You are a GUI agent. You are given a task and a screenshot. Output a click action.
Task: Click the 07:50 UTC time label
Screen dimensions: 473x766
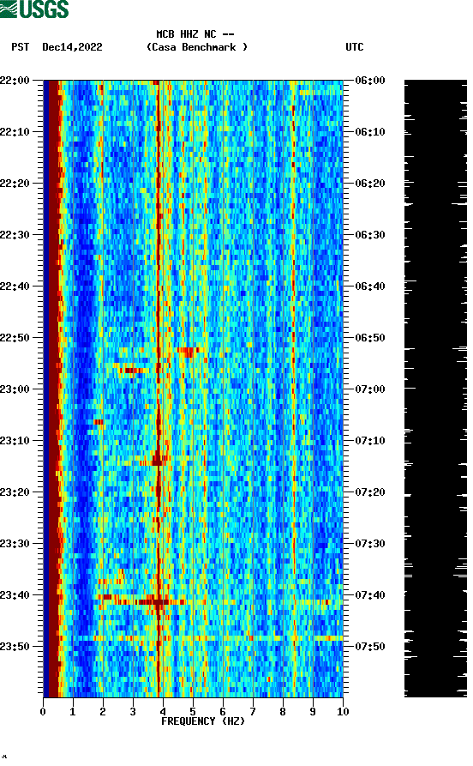370,646
